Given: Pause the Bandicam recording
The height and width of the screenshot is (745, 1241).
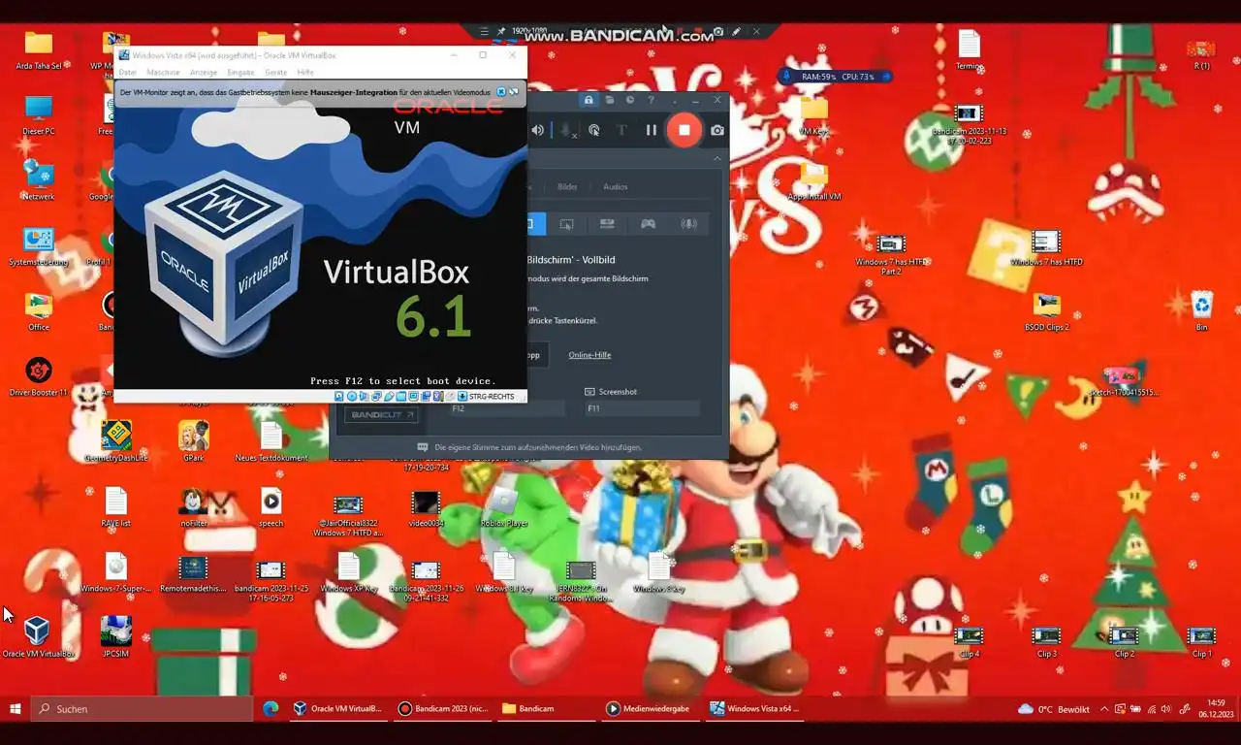Looking at the screenshot, I should click(652, 130).
